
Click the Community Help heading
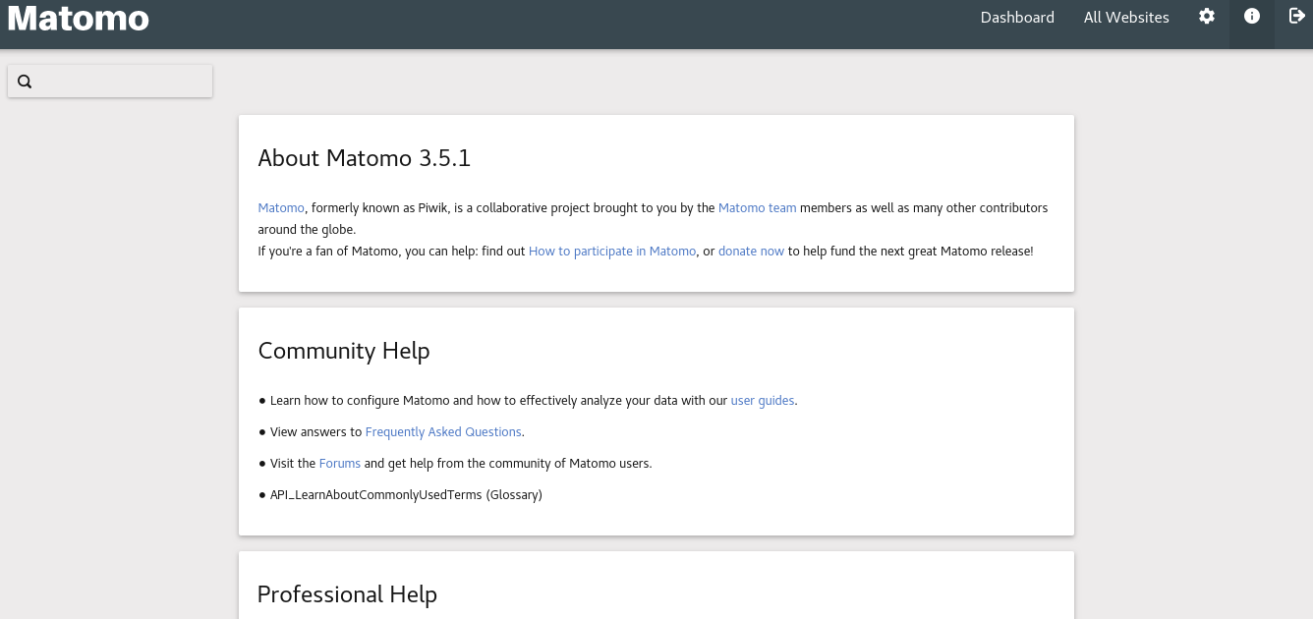tap(344, 351)
